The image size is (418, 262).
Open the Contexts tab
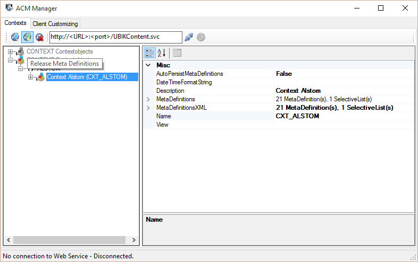[x=15, y=23]
